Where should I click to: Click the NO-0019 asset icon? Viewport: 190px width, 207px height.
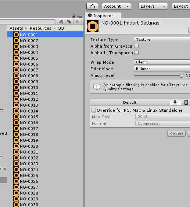tap(16, 140)
